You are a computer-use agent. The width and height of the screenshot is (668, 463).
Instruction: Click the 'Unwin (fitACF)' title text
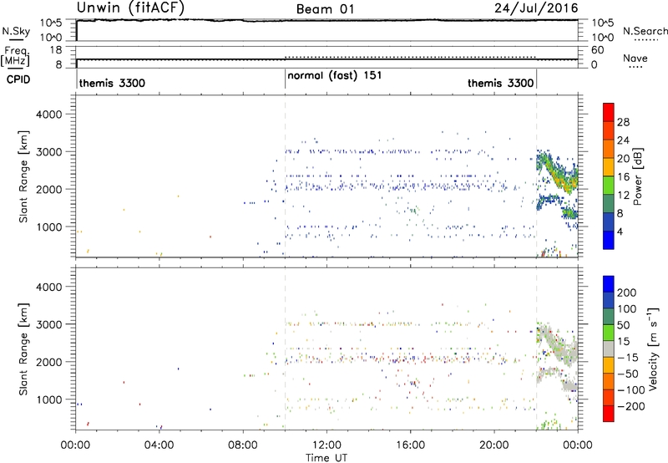(130, 8)
